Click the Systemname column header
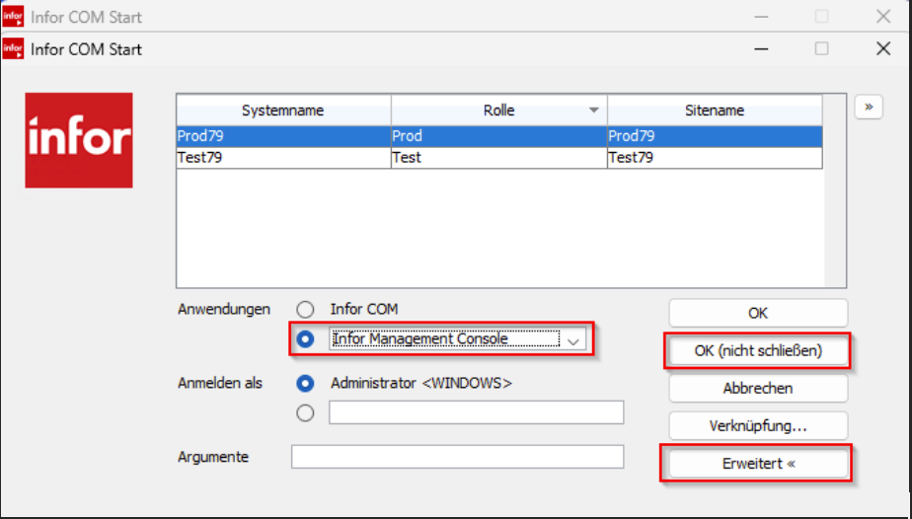The width and height of the screenshot is (912, 519). (283, 111)
